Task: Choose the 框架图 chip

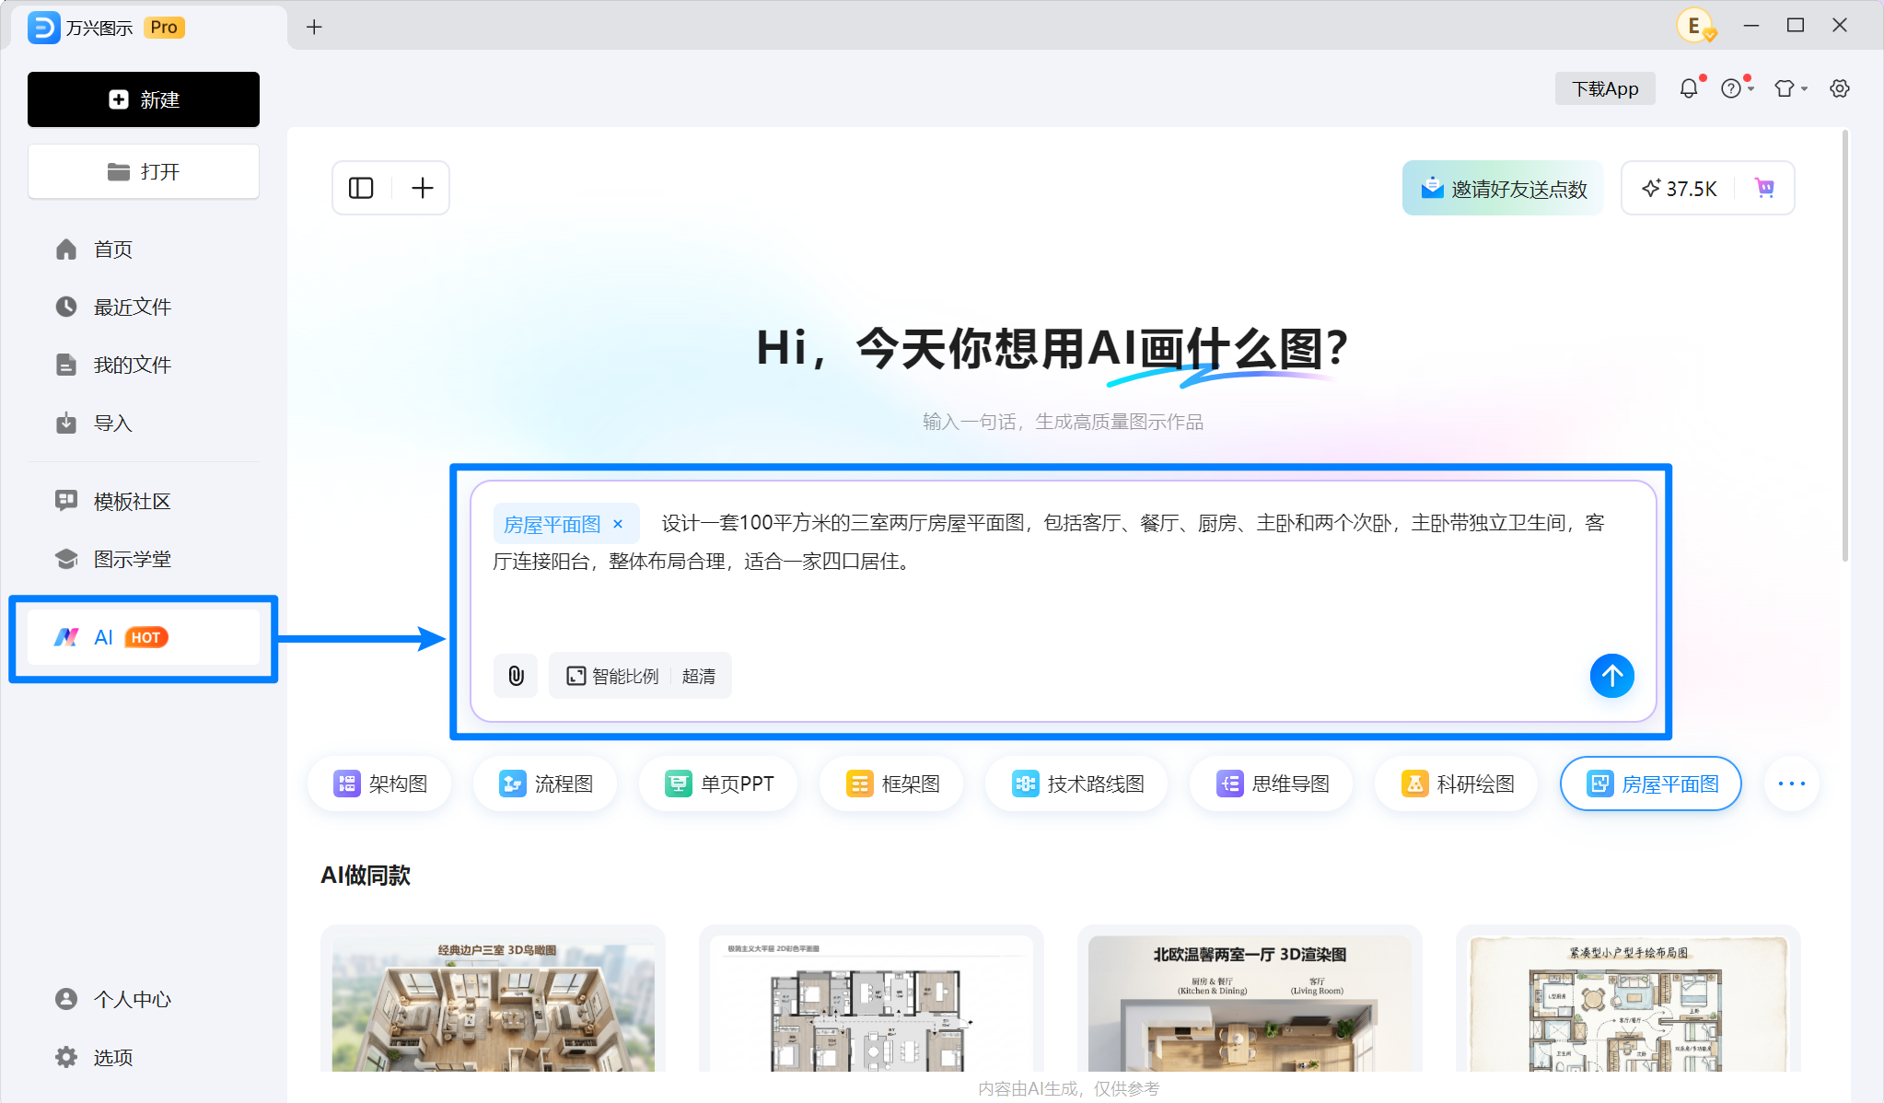Action: click(891, 784)
